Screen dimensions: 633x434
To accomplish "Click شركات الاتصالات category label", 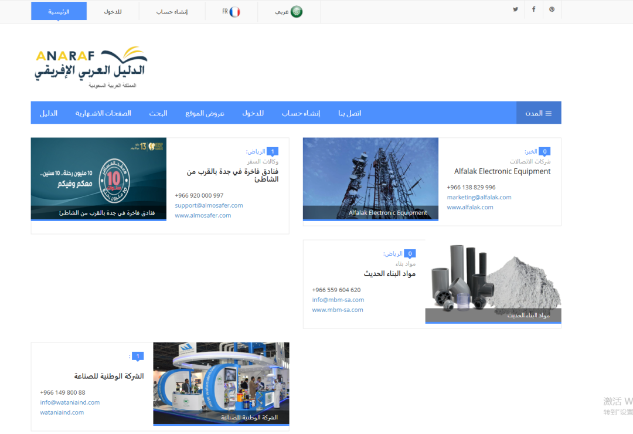I will pyautogui.click(x=530, y=161).
